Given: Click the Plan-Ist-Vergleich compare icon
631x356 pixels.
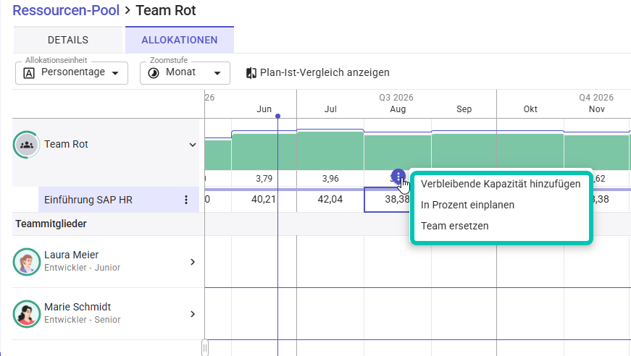Looking at the screenshot, I should pos(251,73).
